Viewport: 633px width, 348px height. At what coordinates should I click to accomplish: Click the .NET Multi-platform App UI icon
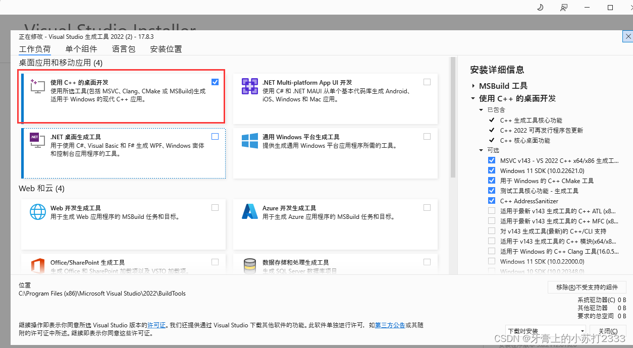[x=250, y=87]
